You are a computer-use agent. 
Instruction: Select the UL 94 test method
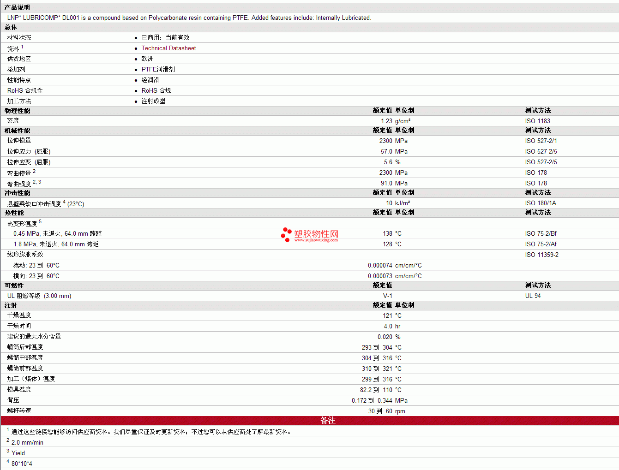533,296
